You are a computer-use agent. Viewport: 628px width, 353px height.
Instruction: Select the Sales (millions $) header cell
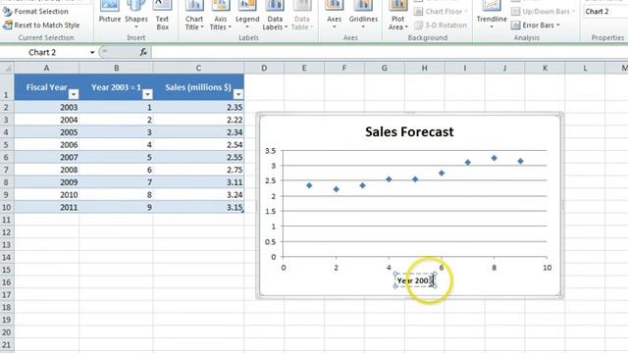198,87
